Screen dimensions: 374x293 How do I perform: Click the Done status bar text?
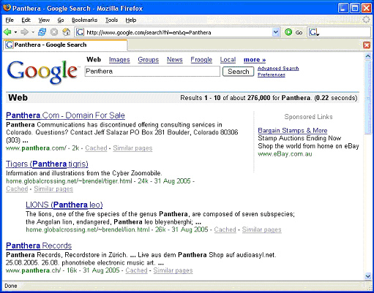point(11,286)
